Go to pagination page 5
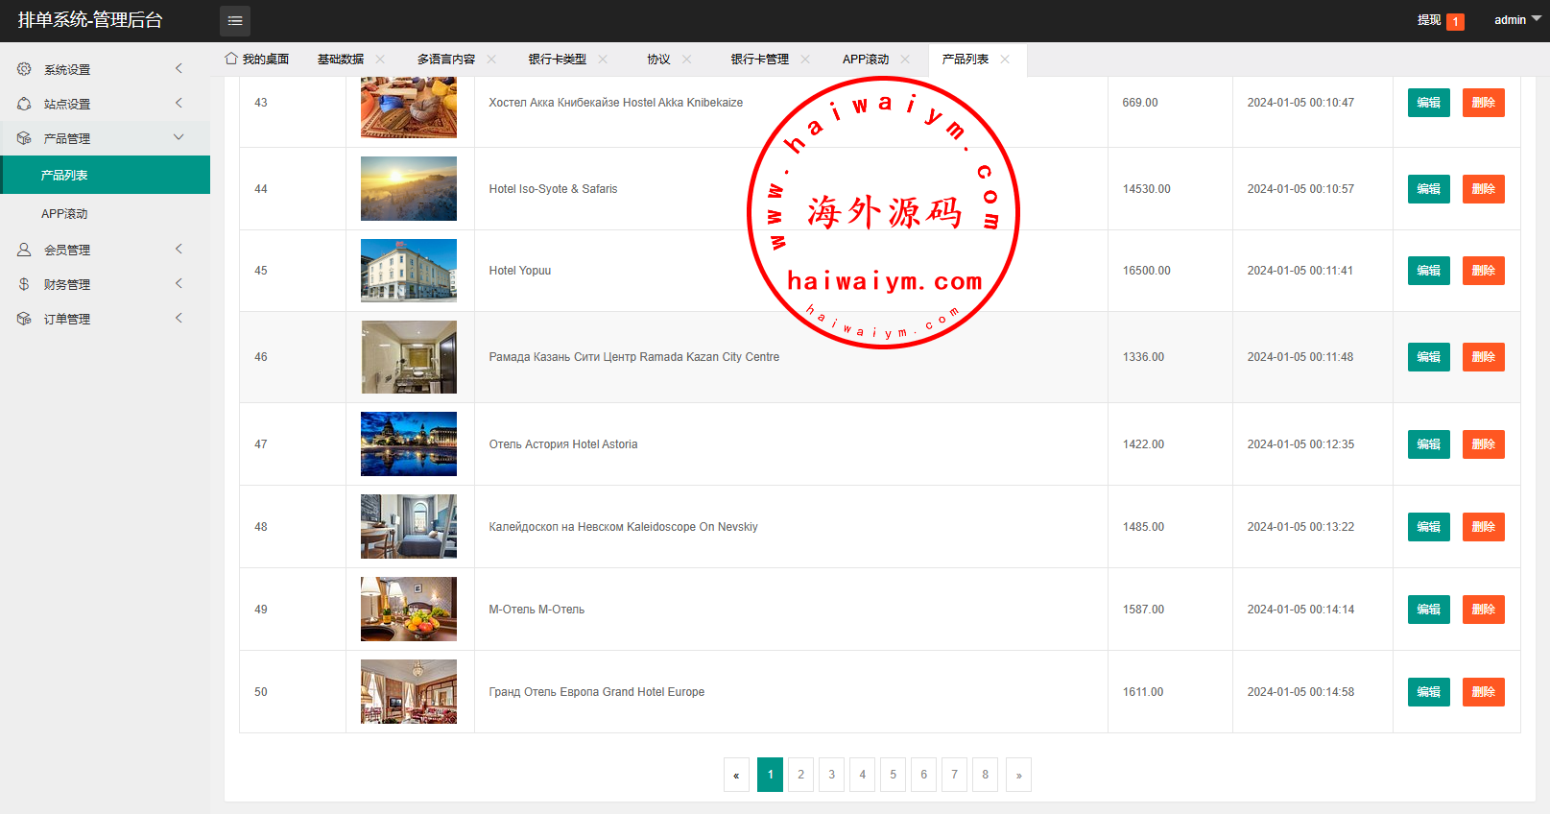 (894, 775)
